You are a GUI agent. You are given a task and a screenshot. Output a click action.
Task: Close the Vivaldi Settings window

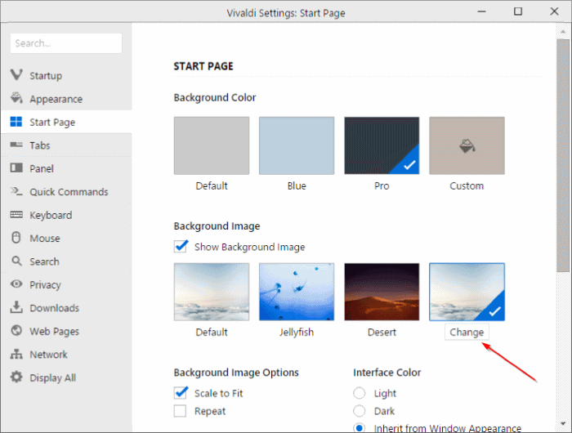(554, 11)
